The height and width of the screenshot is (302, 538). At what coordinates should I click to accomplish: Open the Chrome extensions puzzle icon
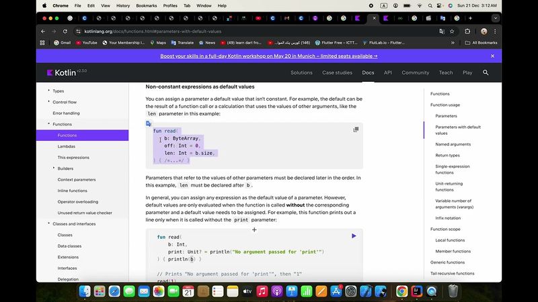point(467,31)
